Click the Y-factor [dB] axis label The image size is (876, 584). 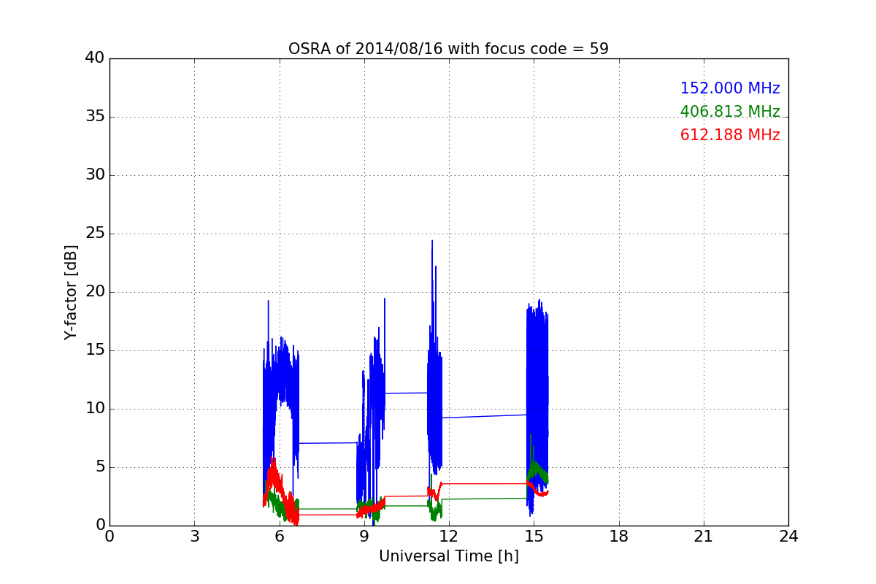click(70, 292)
